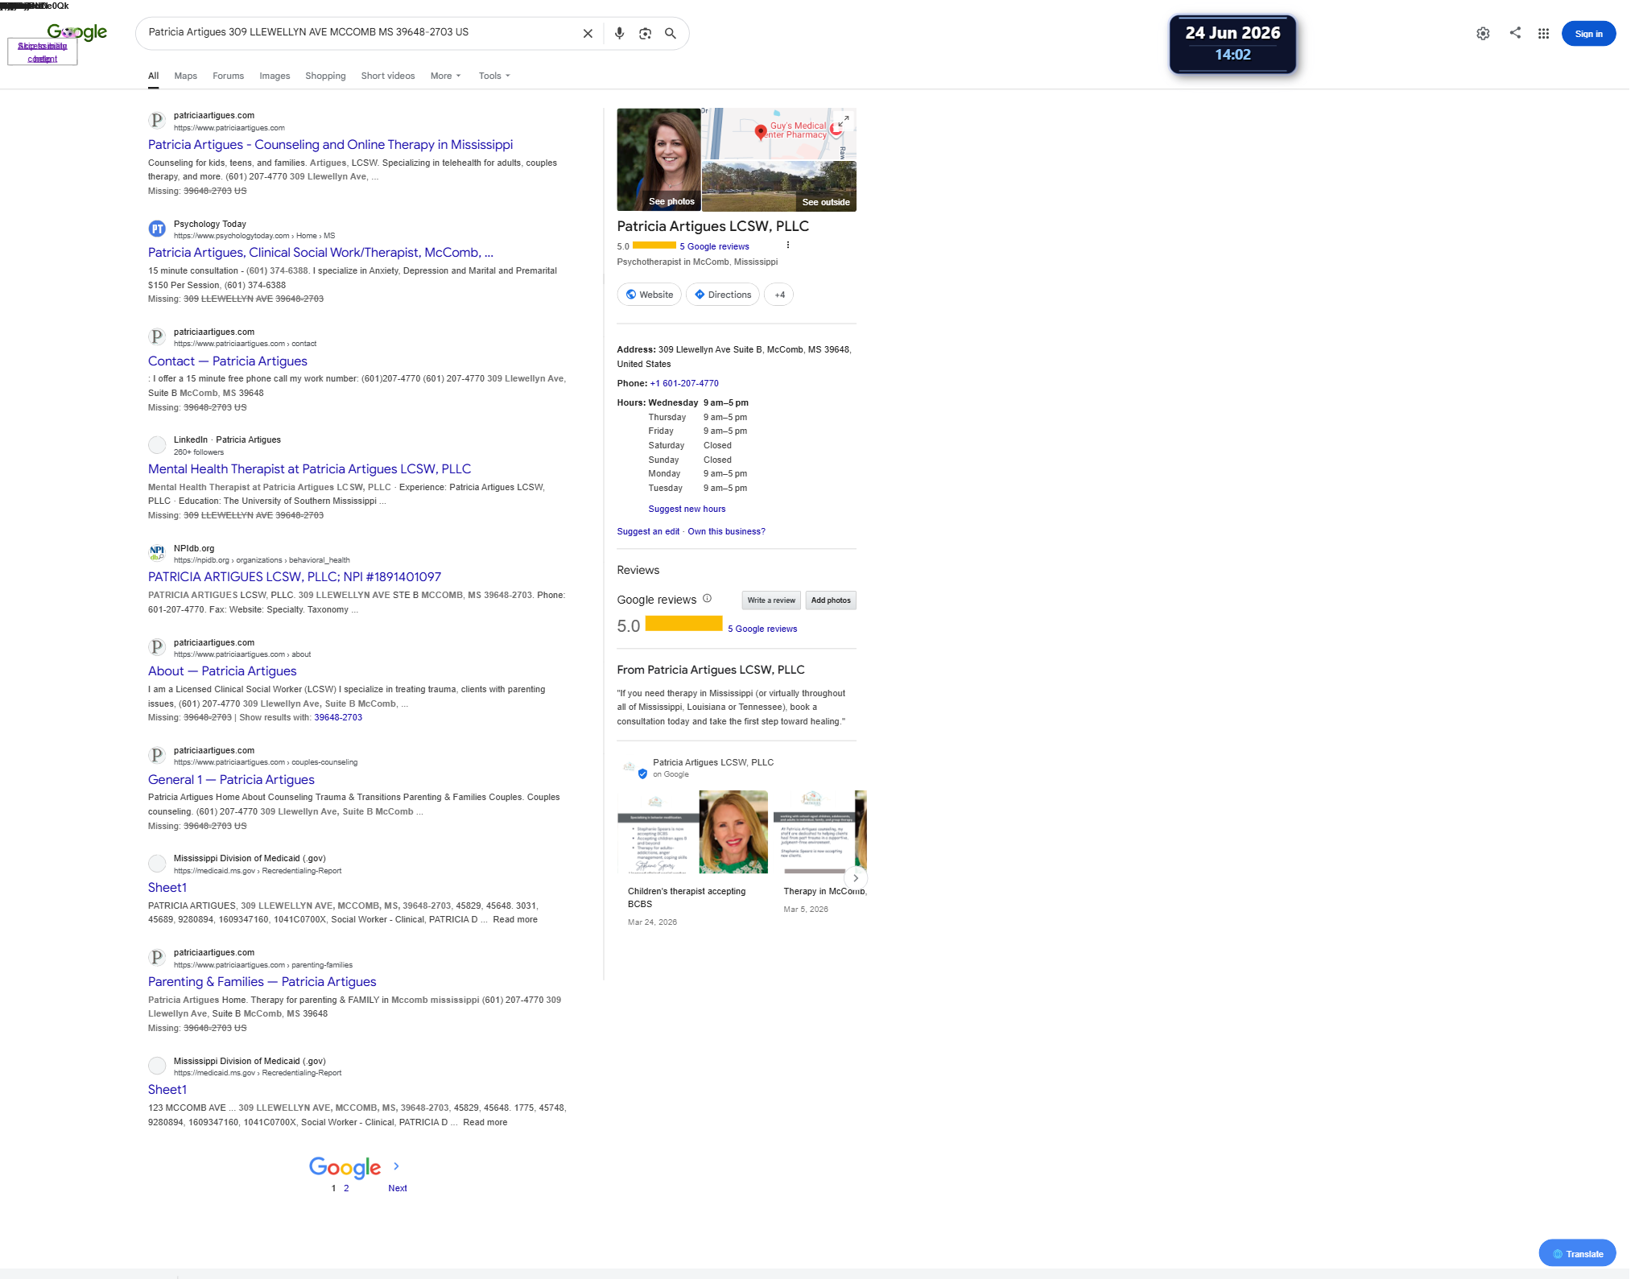Open the Psychology Today Patricia Artigues result

pyautogui.click(x=320, y=253)
